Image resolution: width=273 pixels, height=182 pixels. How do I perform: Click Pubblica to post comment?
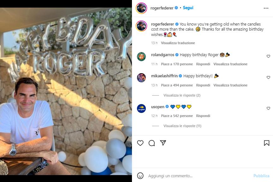pyautogui.click(x=261, y=176)
